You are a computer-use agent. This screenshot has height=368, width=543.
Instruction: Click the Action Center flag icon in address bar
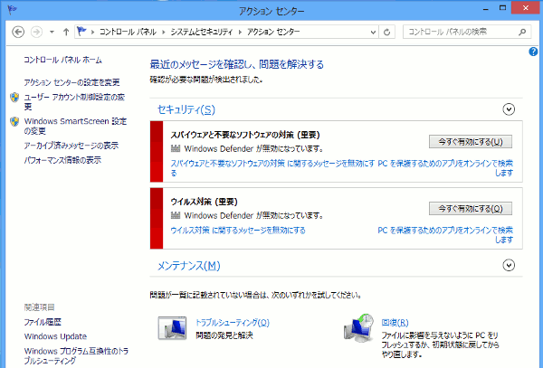81,32
